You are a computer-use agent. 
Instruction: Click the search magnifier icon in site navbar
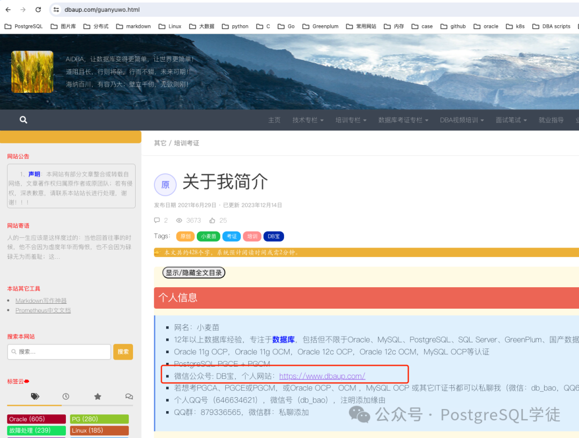point(23,120)
